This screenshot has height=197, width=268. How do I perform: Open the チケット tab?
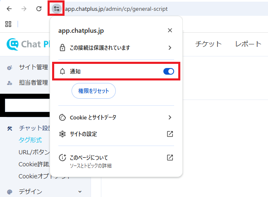[208, 44]
